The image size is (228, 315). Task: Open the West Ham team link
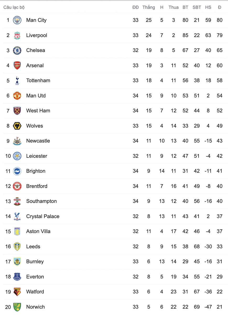pyautogui.click(x=38, y=111)
